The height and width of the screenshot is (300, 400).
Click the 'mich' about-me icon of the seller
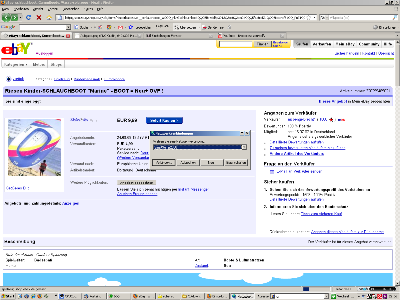pos(341,120)
